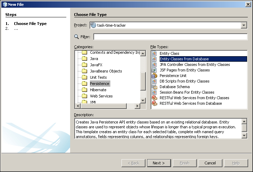
Task: Click the Categories horizontal scrollbar thumb
Action: pos(103,106)
